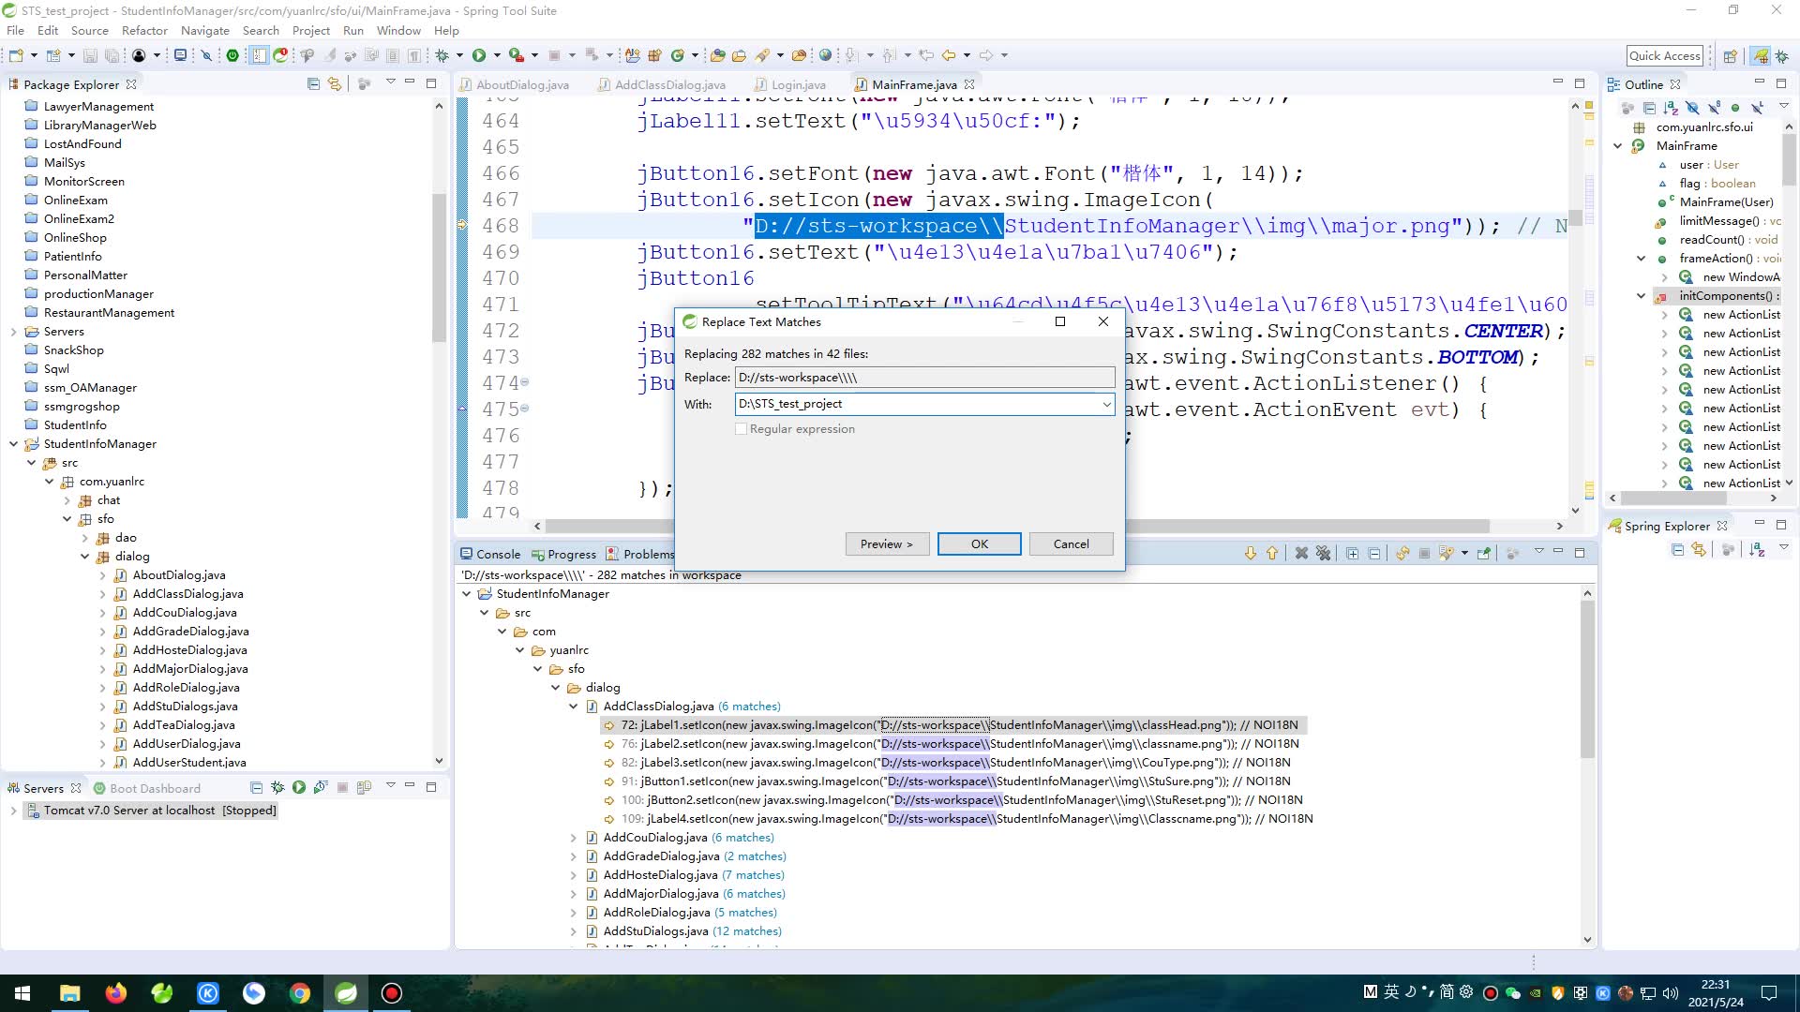Click Collapse All in Package Explorer
The height and width of the screenshot is (1012, 1800).
point(313,83)
